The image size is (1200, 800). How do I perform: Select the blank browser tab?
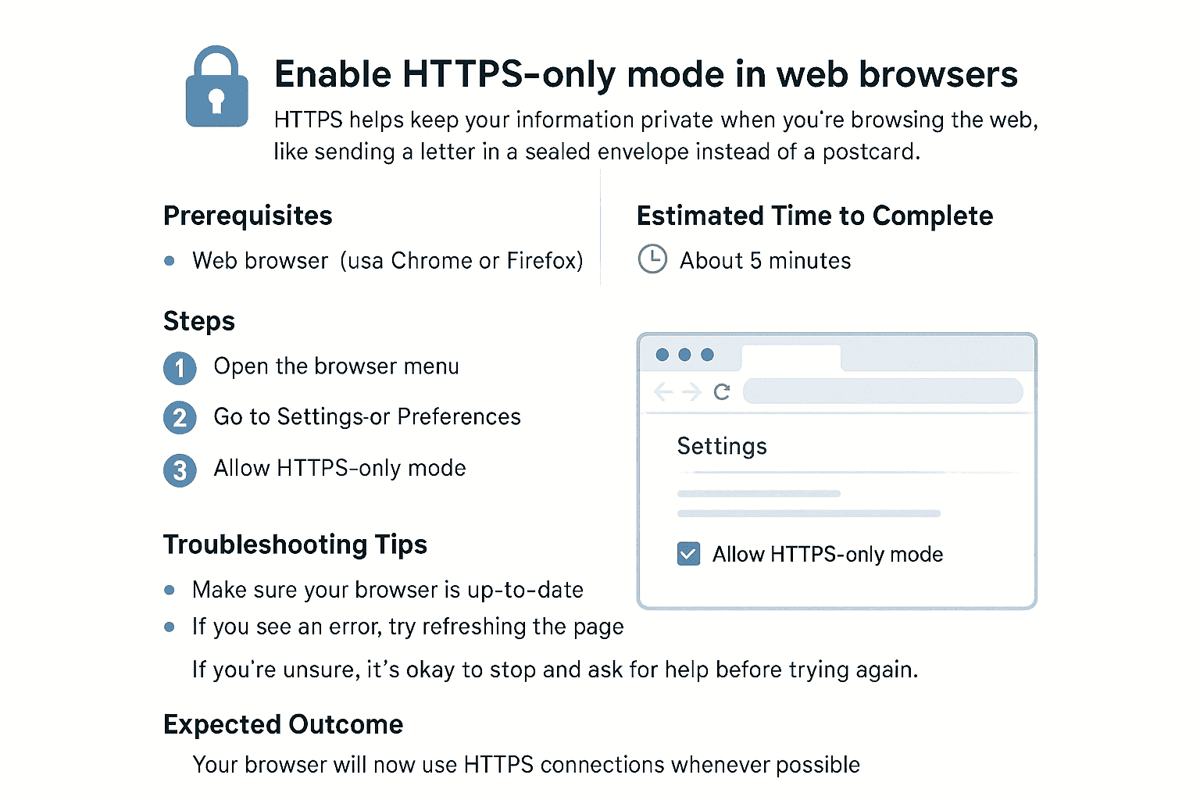tap(791, 356)
